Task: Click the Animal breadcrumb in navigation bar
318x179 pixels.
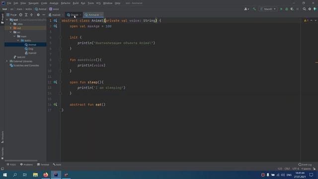Action: pos(41,9)
